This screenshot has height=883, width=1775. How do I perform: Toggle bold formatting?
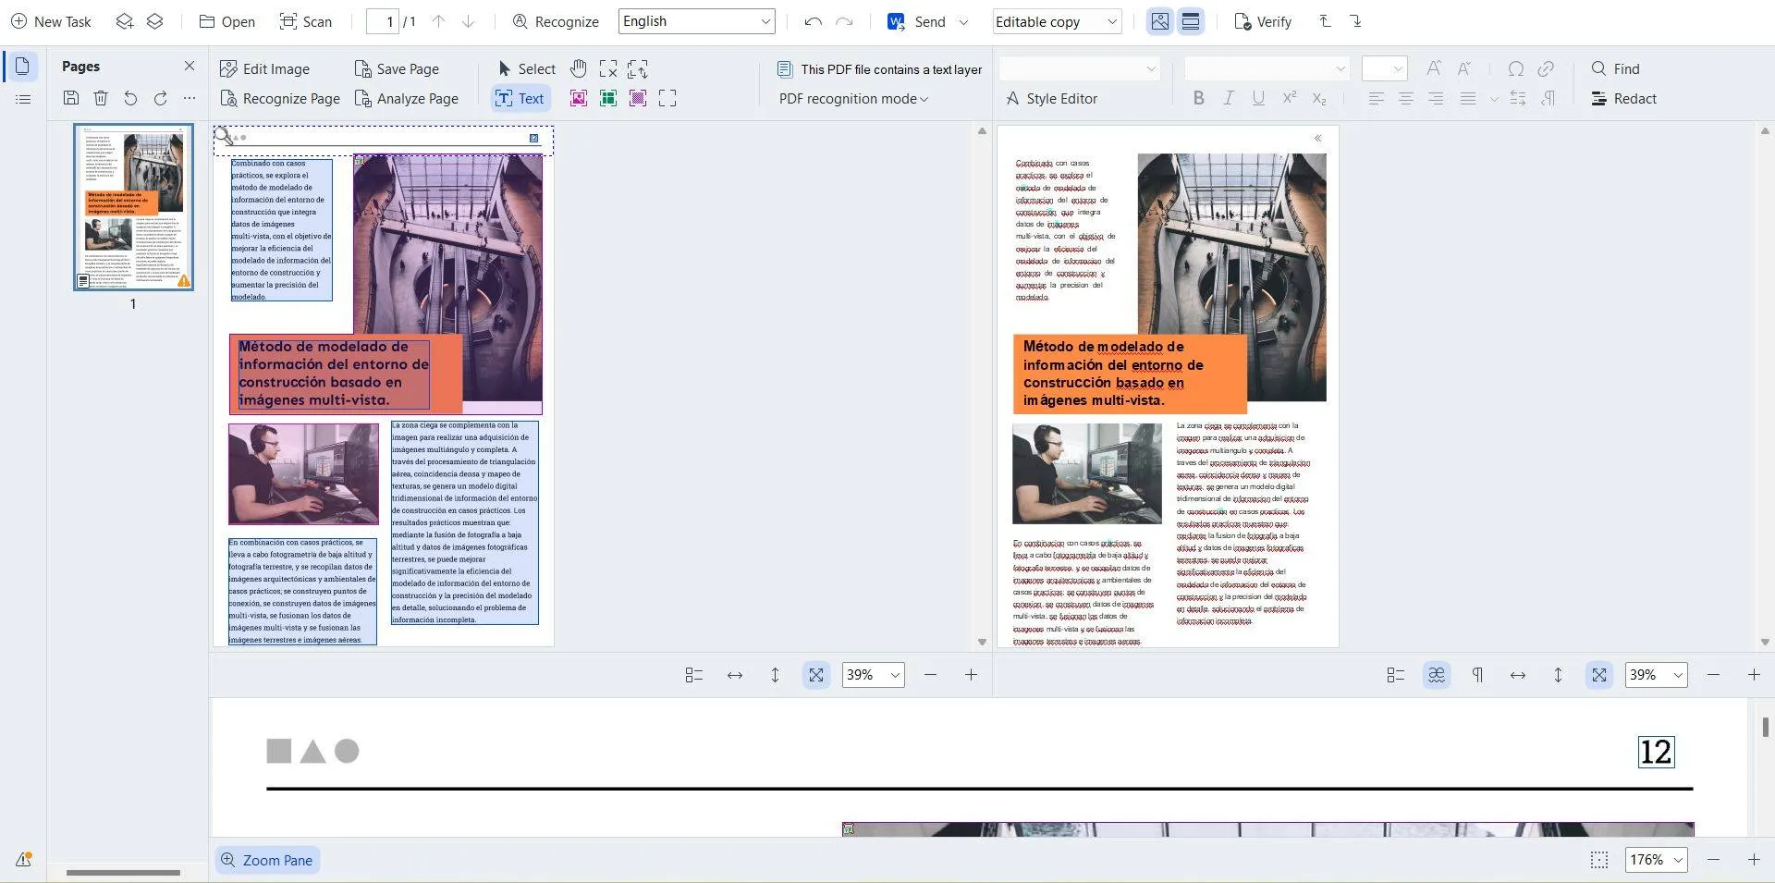(1199, 98)
